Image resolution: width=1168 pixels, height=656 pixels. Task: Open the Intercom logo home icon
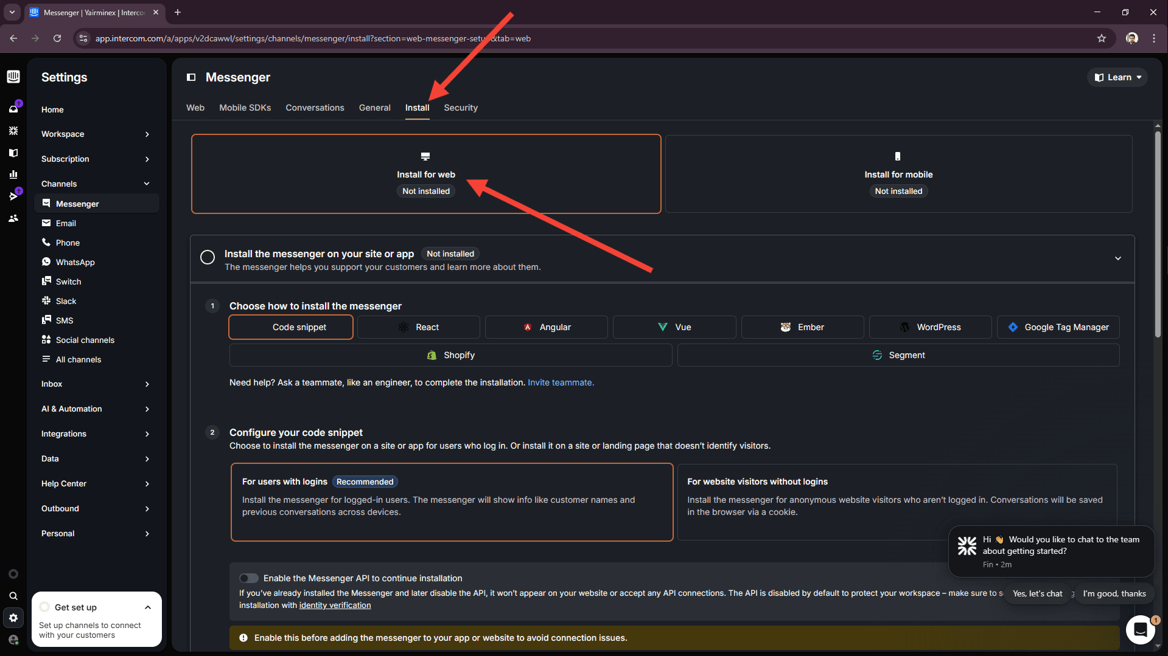click(x=13, y=77)
